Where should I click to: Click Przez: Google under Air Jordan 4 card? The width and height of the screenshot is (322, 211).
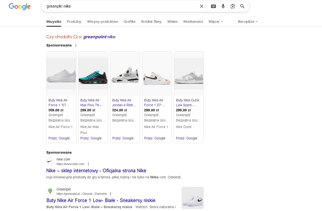click(x=123, y=138)
